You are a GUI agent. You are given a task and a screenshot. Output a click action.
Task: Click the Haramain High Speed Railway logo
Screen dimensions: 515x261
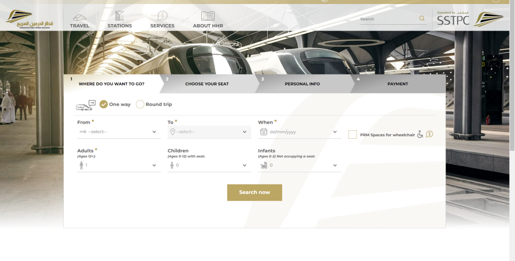pos(30,20)
